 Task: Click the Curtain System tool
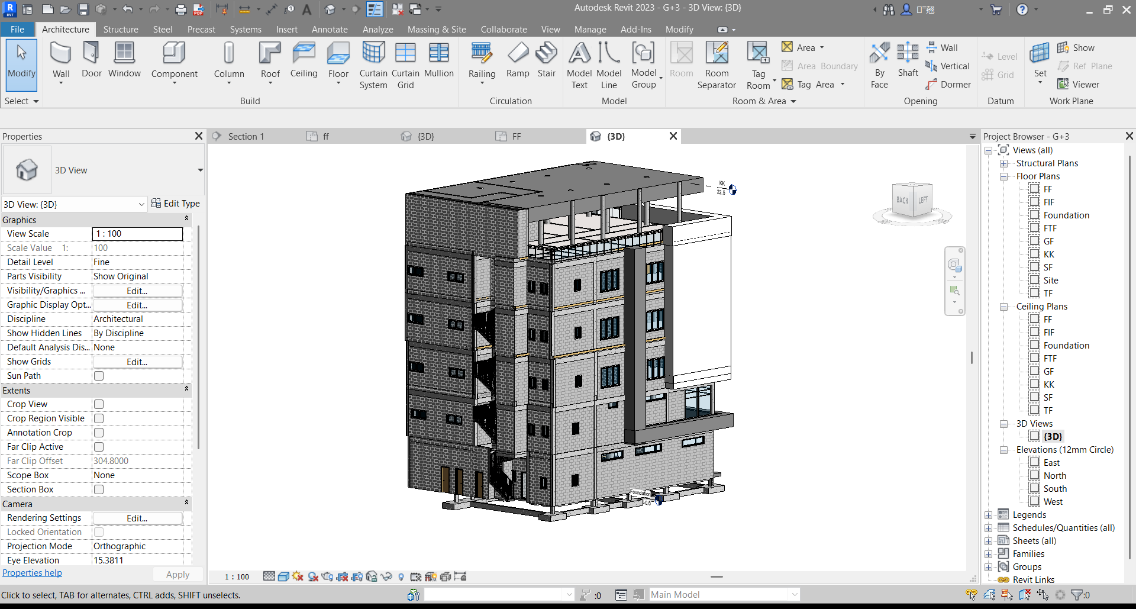click(373, 65)
